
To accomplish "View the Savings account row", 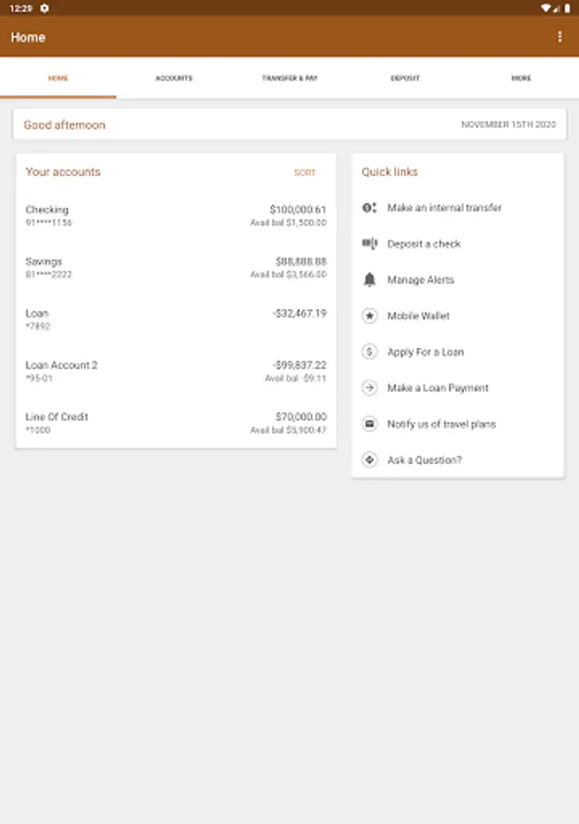I will pyautogui.click(x=176, y=267).
